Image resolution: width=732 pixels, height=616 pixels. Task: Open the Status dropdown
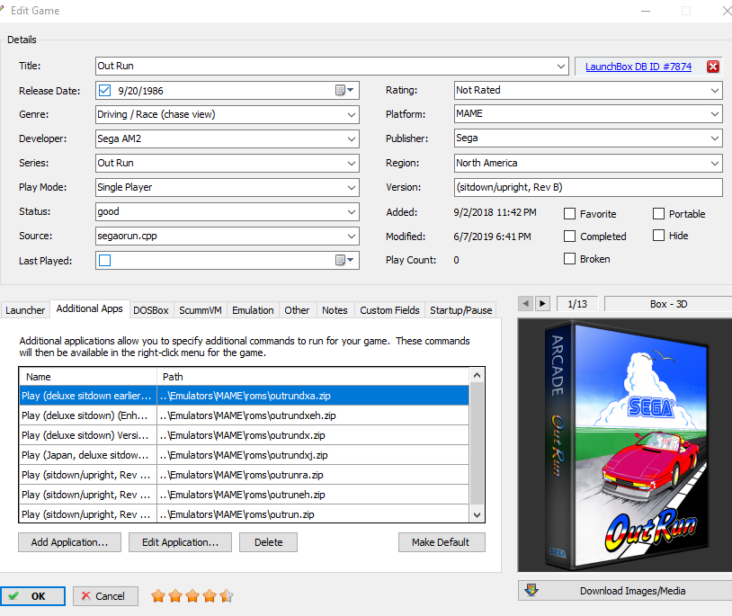352,212
